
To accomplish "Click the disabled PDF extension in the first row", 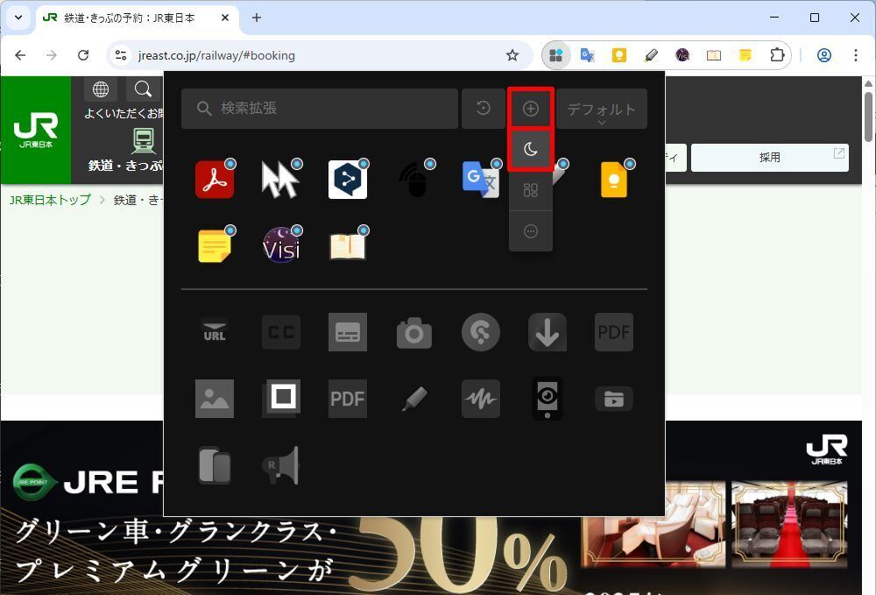I will tap(614, 332).
